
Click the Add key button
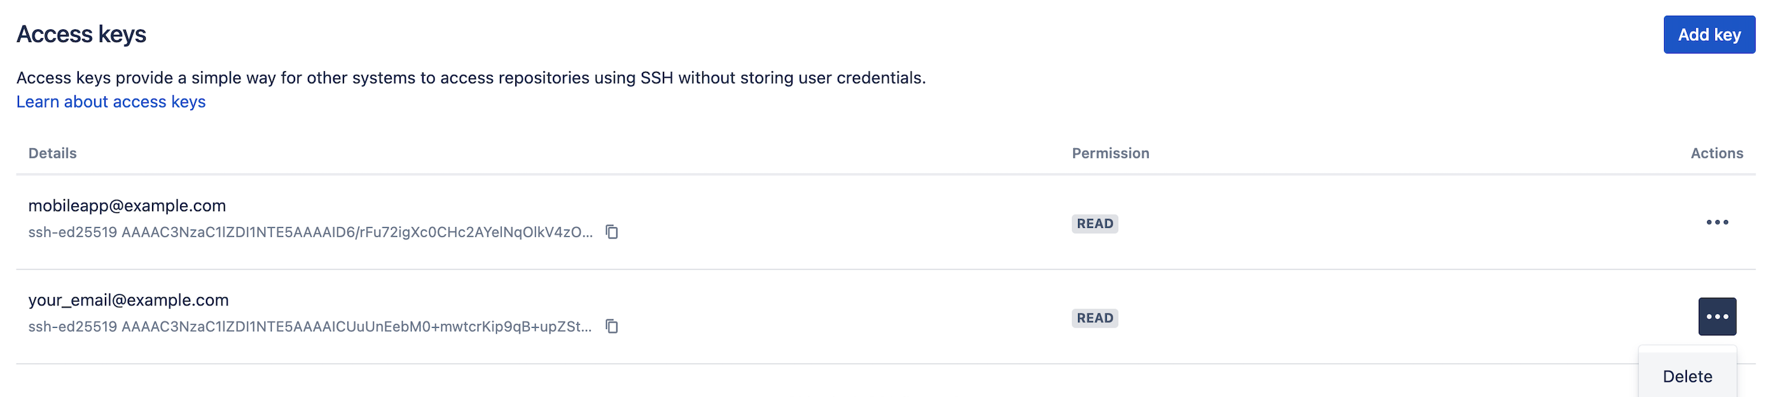(x=1708, y=34)
